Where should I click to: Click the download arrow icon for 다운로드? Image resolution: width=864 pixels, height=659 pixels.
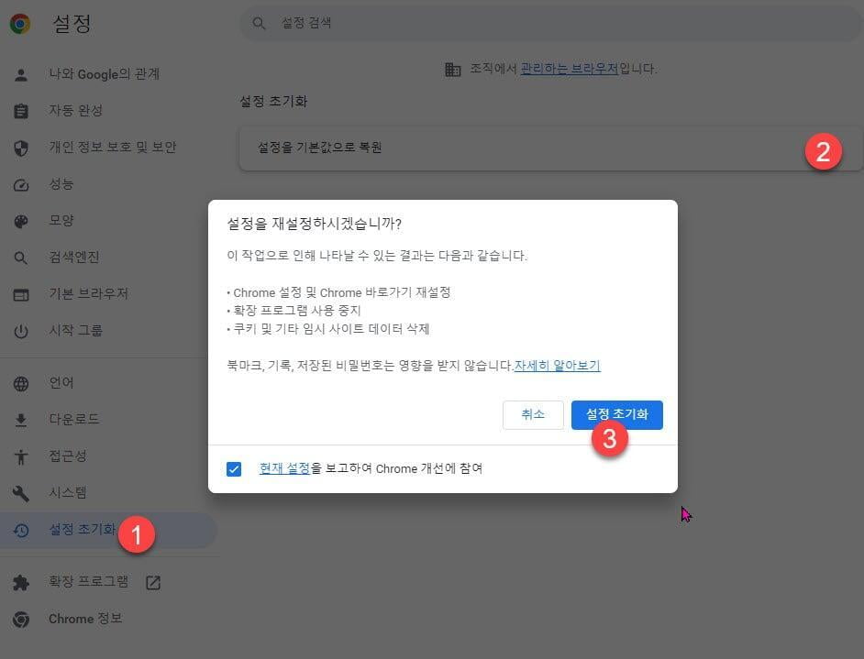(21, 420)
